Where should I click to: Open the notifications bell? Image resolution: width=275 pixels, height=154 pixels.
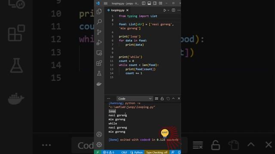pyautogui.click(x=179, y=152)
